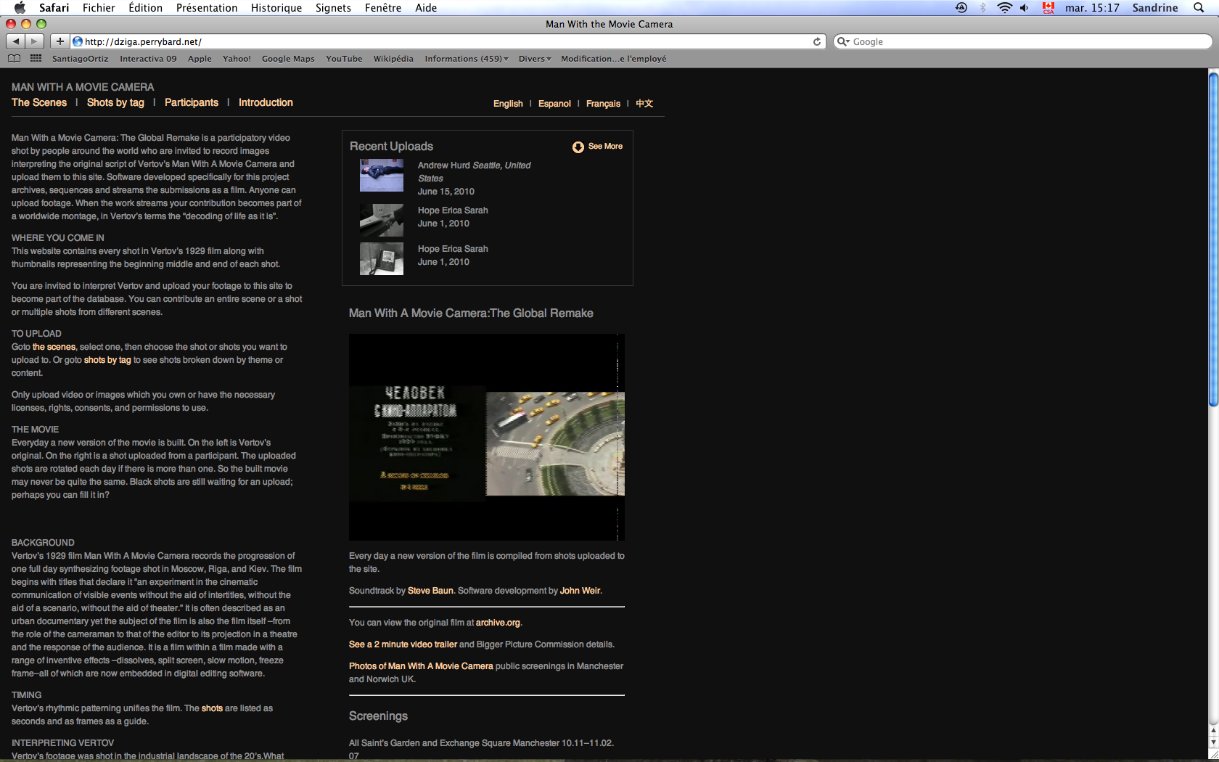Screen dimensions: 1219x762
Task: Open the Apple bookmark in bookmarks bar
Action: 200,59
